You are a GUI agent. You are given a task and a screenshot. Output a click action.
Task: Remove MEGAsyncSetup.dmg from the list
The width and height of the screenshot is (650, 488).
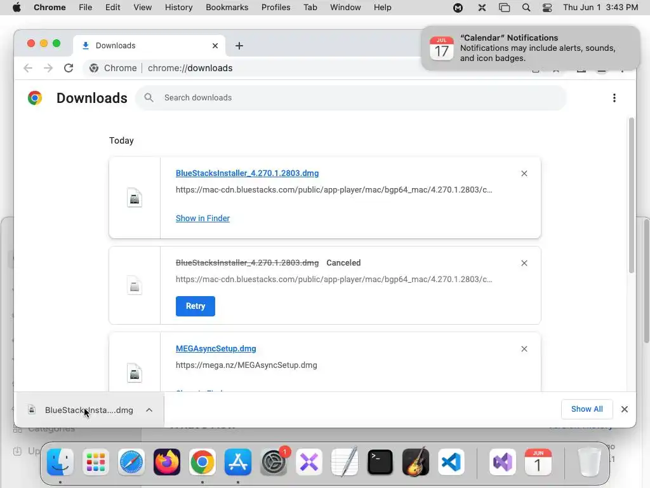click(524, 349)
